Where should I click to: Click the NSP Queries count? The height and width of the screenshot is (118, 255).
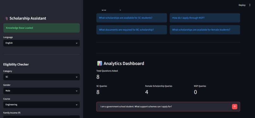point(196,92)
